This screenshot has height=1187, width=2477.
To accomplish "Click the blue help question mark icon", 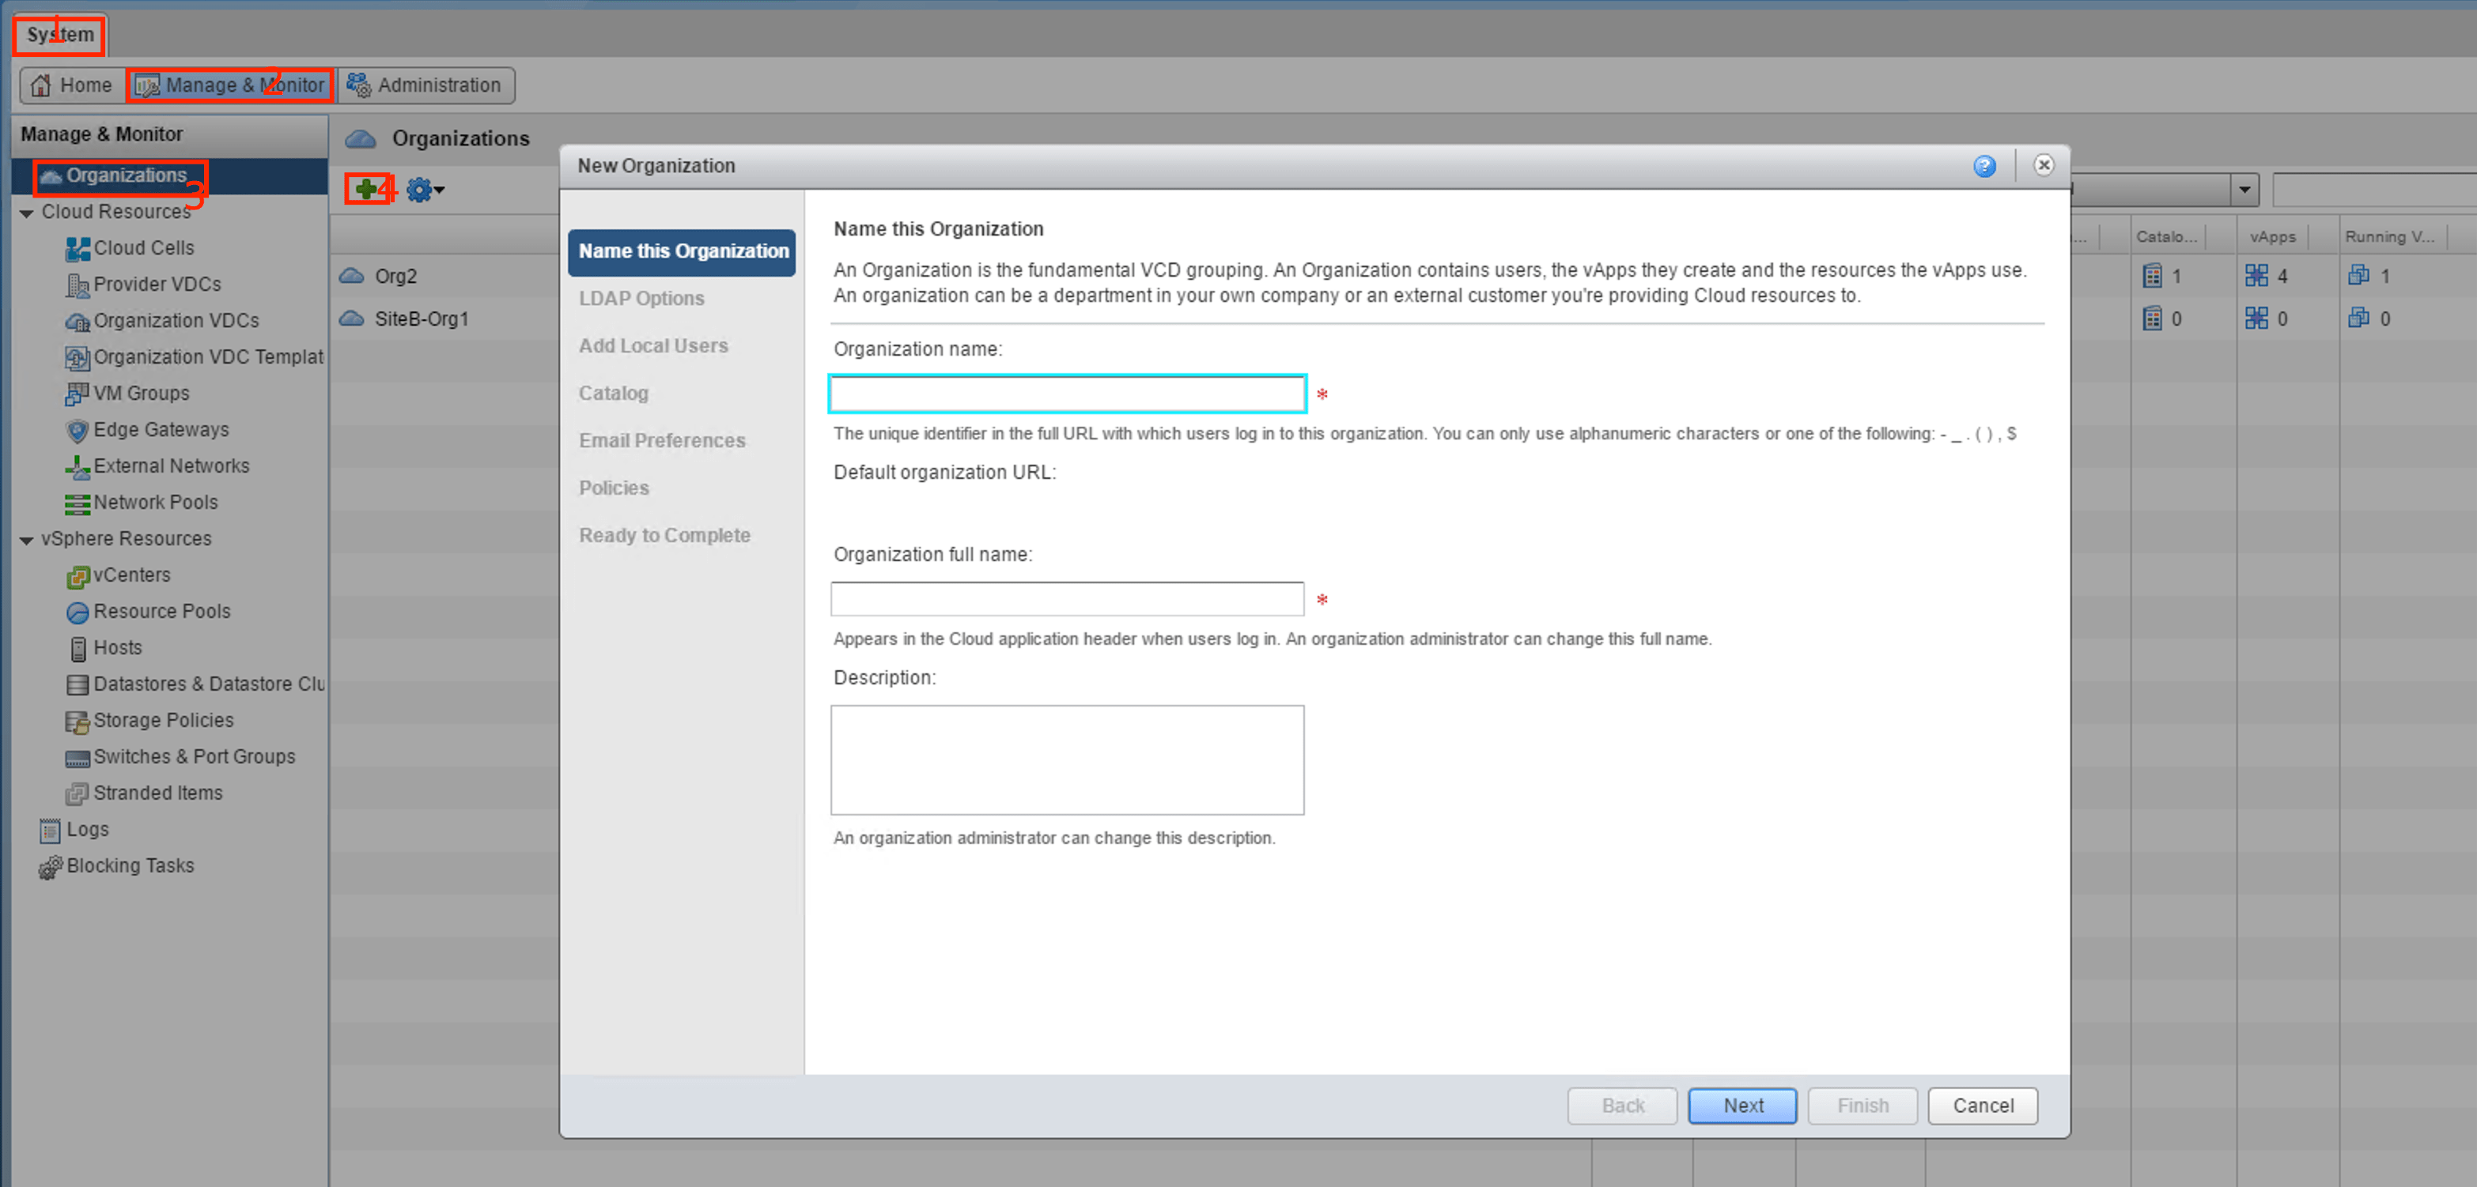I will click(1983, 166).
